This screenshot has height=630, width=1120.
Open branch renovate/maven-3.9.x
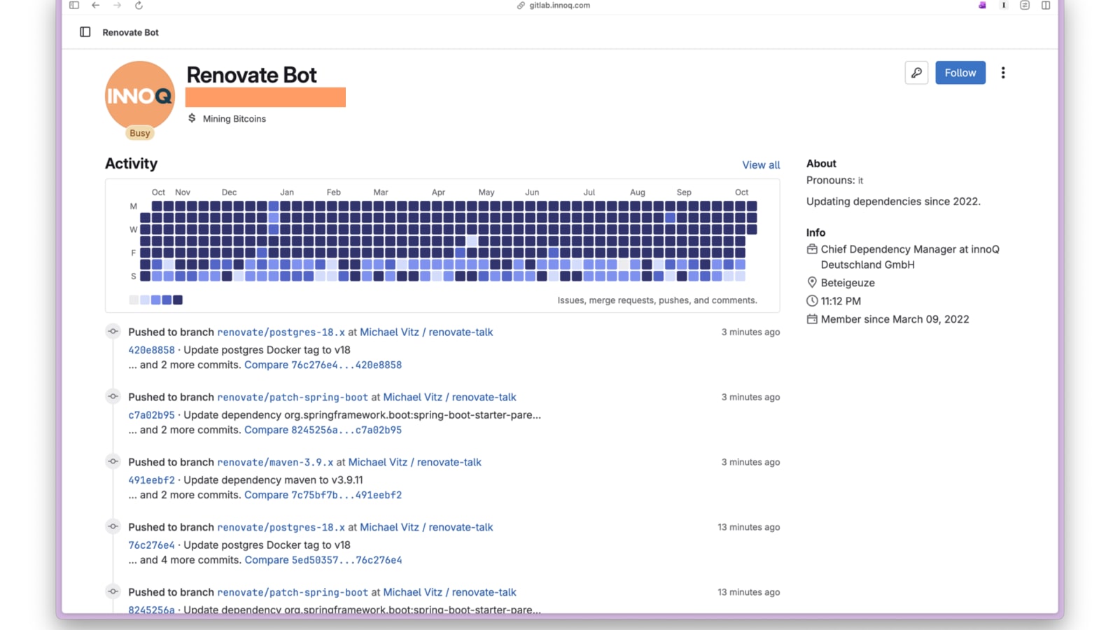[275, 463]
